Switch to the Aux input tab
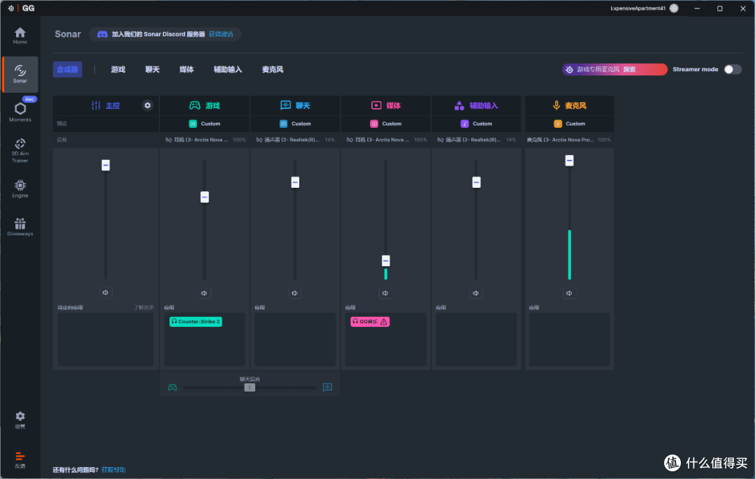The image size is (755, 479). [x=228, y=69]
